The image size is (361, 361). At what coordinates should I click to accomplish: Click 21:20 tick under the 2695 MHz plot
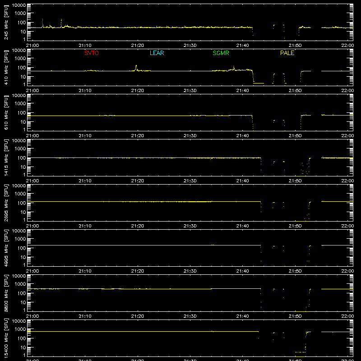pyautogui.click(x=138, y=226)
